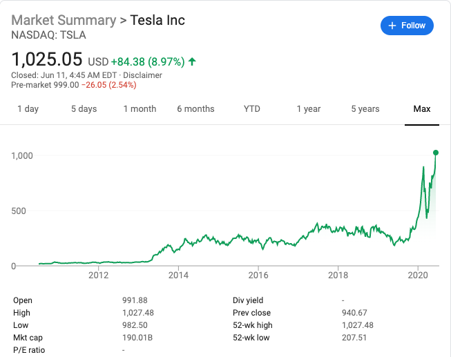Click the chart line near 2014
Image resolution: width=451 pixels, height=357 pixels.
178,247
